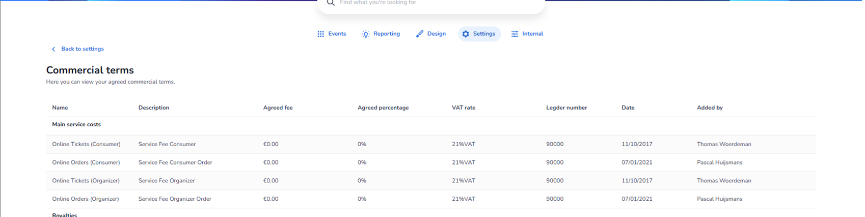Follow the Back to settings link

(x=82, y=49)
